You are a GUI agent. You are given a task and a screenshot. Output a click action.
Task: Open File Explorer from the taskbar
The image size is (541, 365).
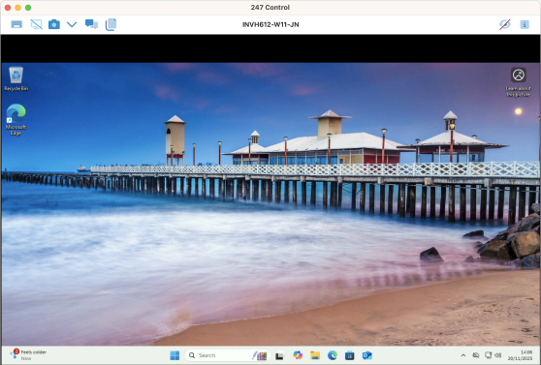(315, 355)
